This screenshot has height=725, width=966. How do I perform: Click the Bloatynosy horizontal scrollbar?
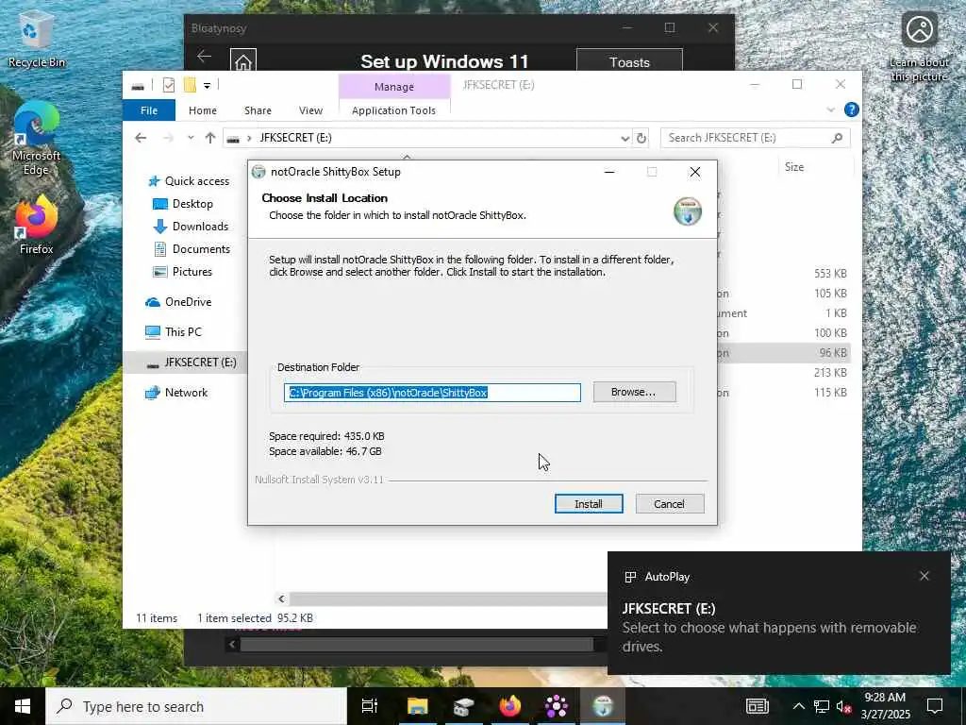pyautogui.click(x=416, y=645)
